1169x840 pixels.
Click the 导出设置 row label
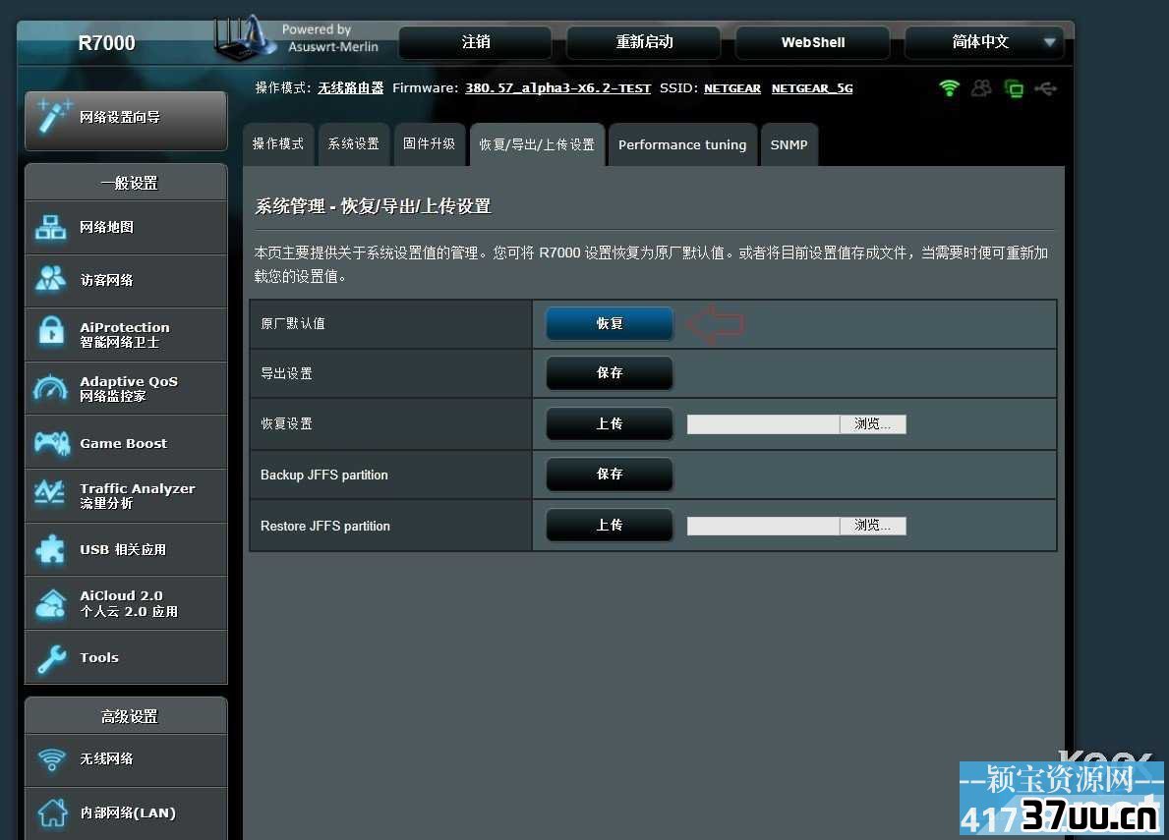[286, 373]
